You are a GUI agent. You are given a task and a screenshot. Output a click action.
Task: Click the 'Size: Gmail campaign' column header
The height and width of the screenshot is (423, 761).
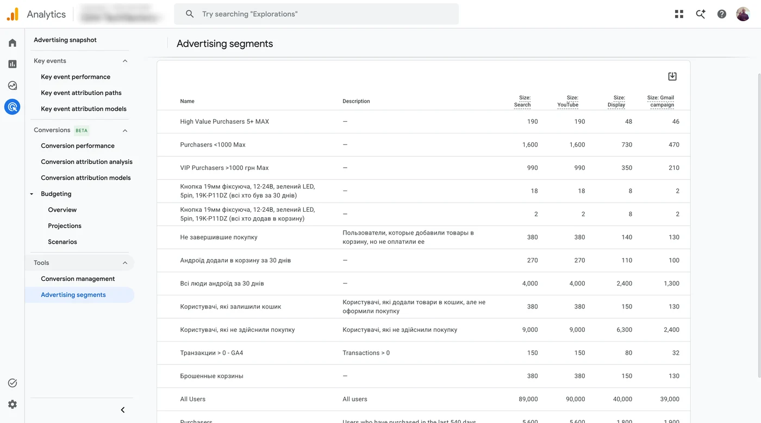661,101
